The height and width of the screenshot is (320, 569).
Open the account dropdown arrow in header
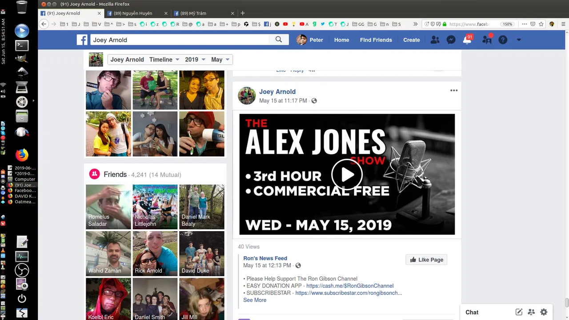(x=519, y=40)
